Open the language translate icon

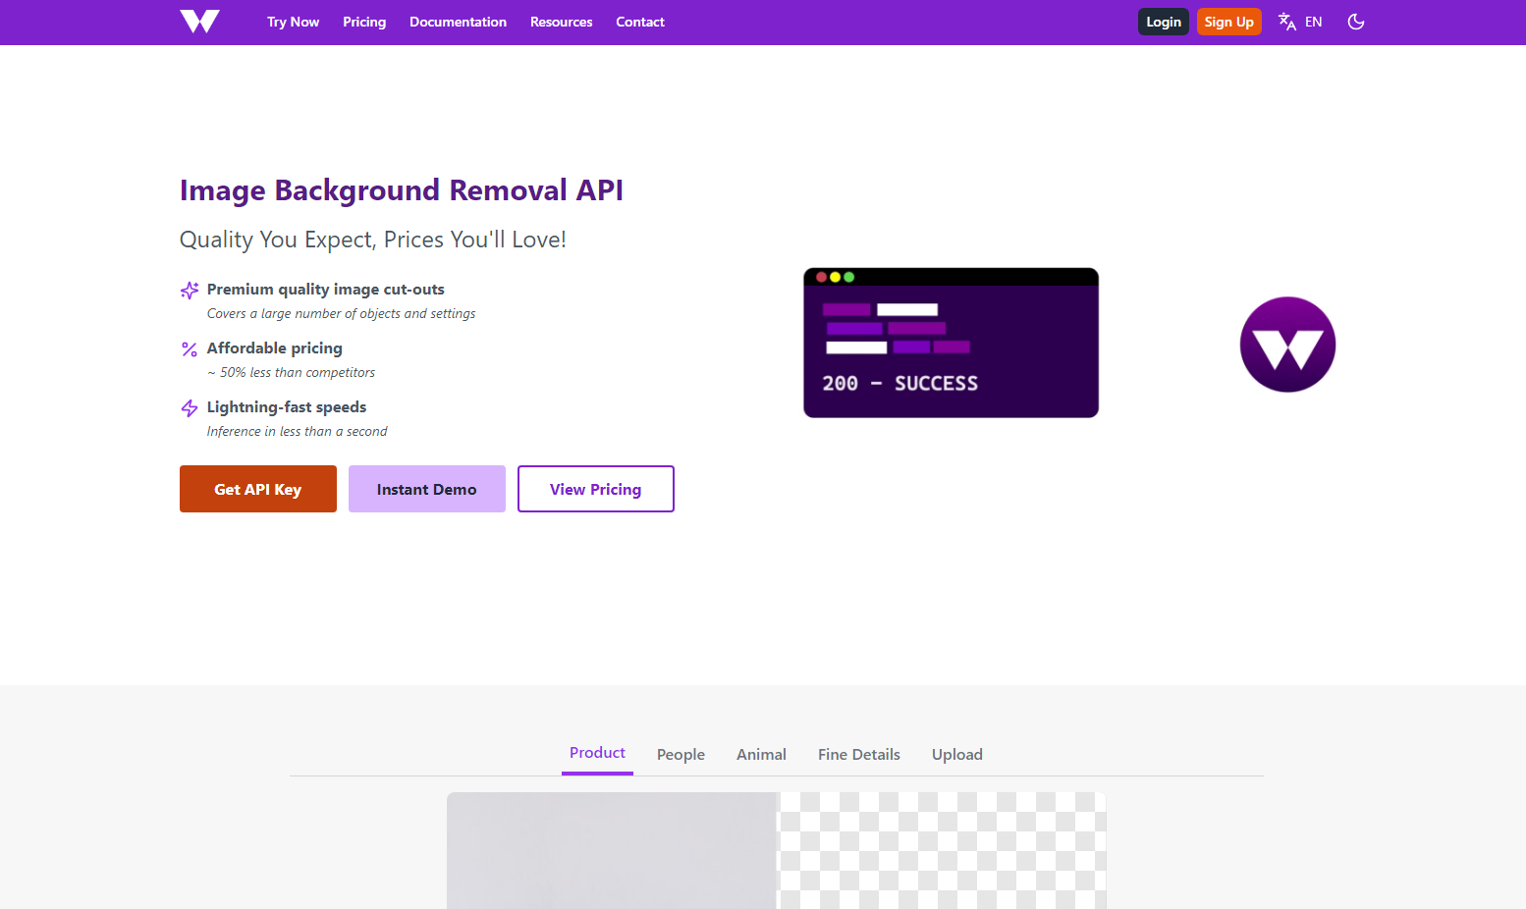(1286, 22)
